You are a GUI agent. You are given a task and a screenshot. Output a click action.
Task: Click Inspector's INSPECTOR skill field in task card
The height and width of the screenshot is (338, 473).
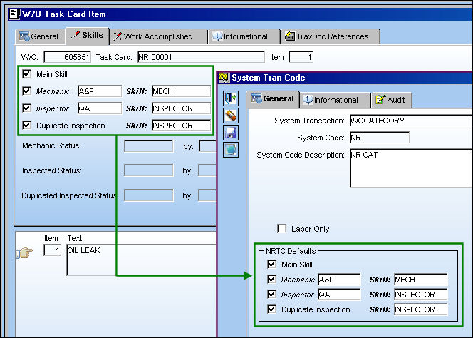tap(182, 108)
